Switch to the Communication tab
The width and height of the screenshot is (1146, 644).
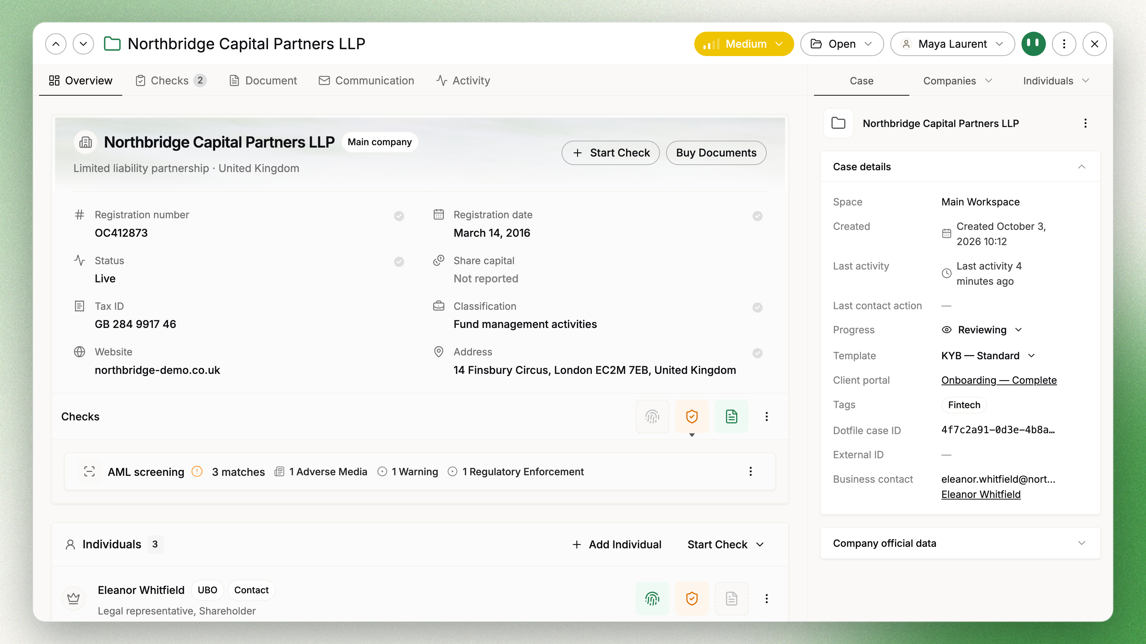(366, 80)
